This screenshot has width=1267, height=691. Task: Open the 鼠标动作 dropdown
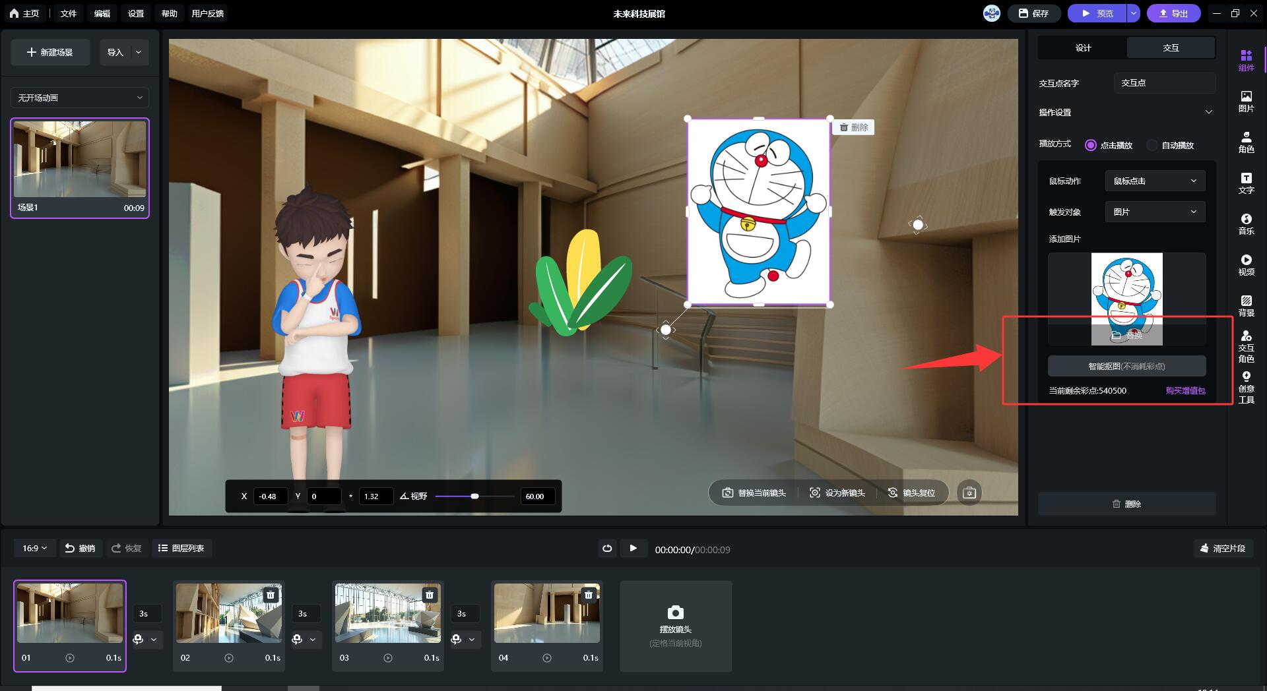tap(1154, 181)
